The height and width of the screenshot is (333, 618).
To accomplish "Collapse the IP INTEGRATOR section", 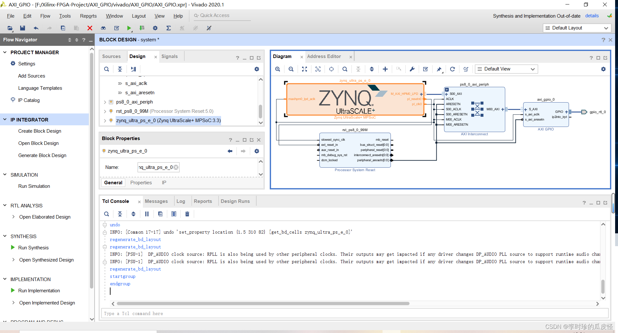I will tap(5, 120).
